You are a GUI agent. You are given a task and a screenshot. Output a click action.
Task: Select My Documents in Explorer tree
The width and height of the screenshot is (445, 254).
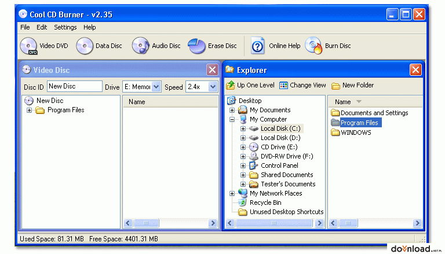[264, 110]
